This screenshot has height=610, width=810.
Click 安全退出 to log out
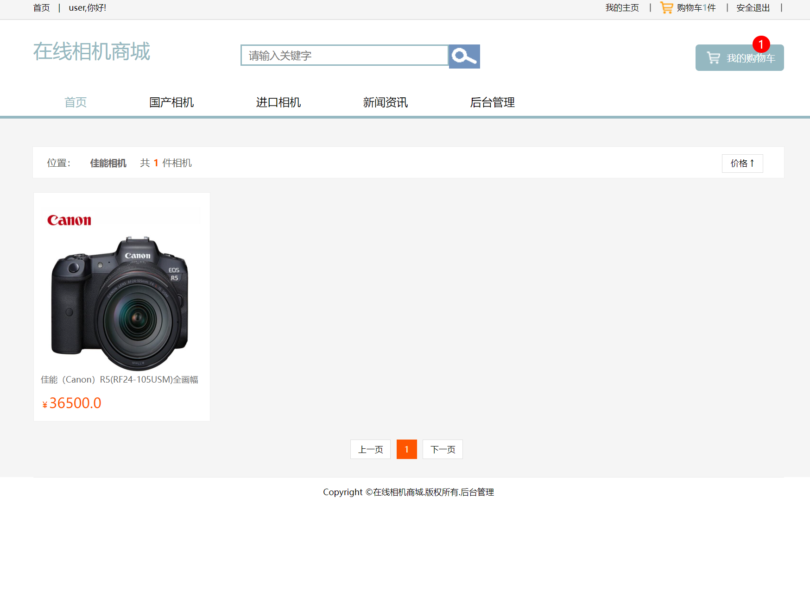coord(753,7)
